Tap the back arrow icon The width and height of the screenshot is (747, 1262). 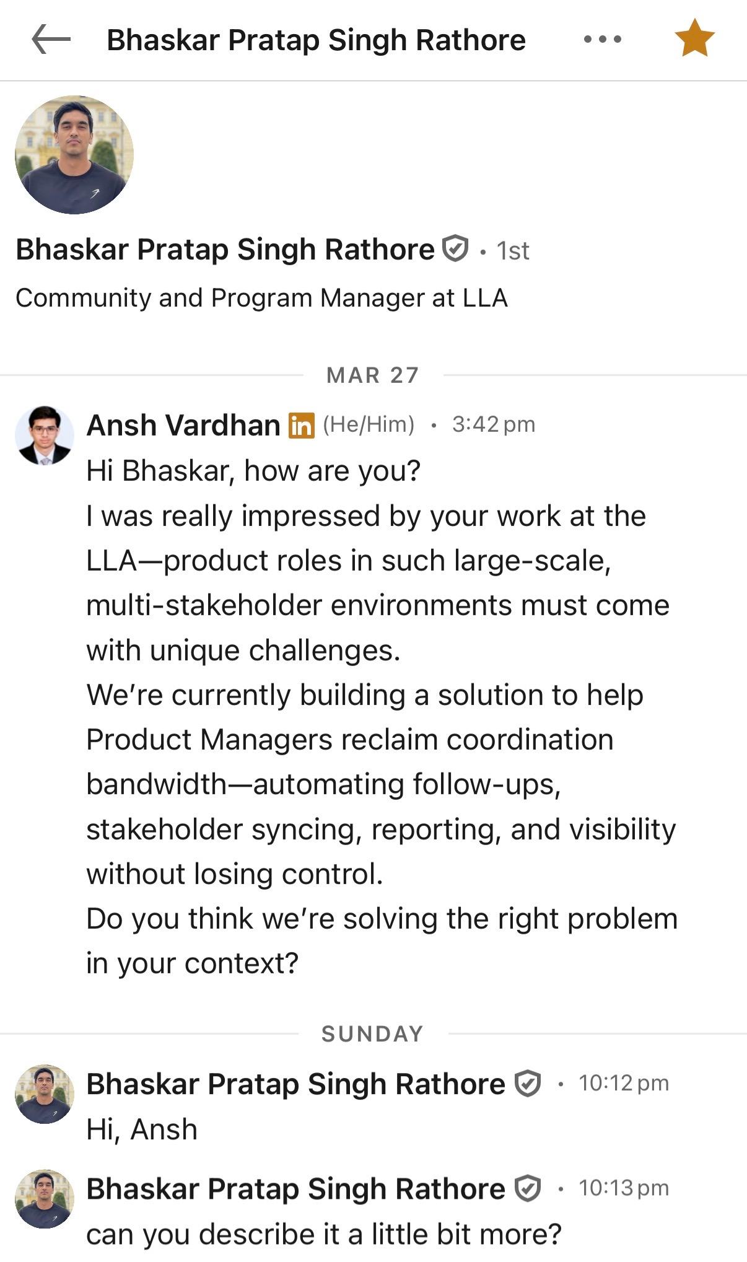pyautogui.click(x=51, y=40)
